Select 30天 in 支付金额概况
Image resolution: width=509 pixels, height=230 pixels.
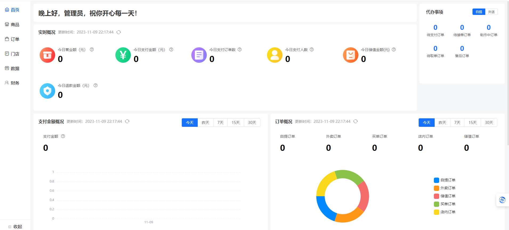coord(252,123)
